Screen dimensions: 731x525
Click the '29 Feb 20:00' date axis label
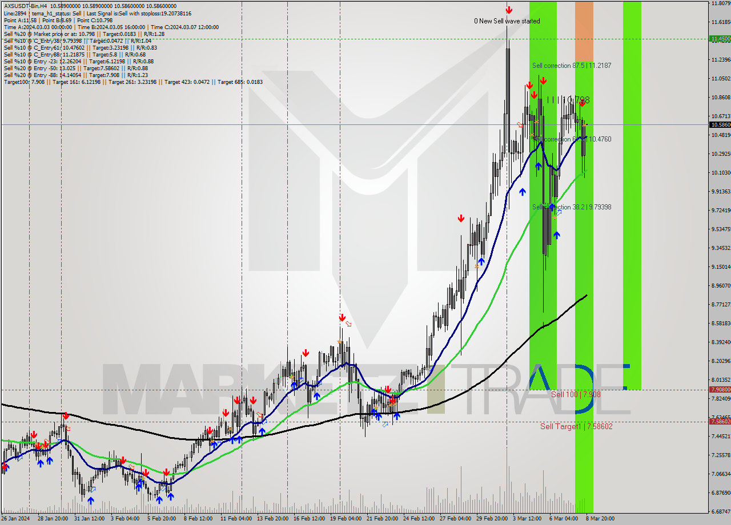click(x=492, y=518)
